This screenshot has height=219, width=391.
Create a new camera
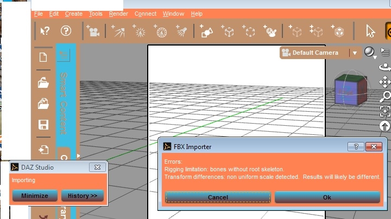pyautogui.click(x=93, y=31)
